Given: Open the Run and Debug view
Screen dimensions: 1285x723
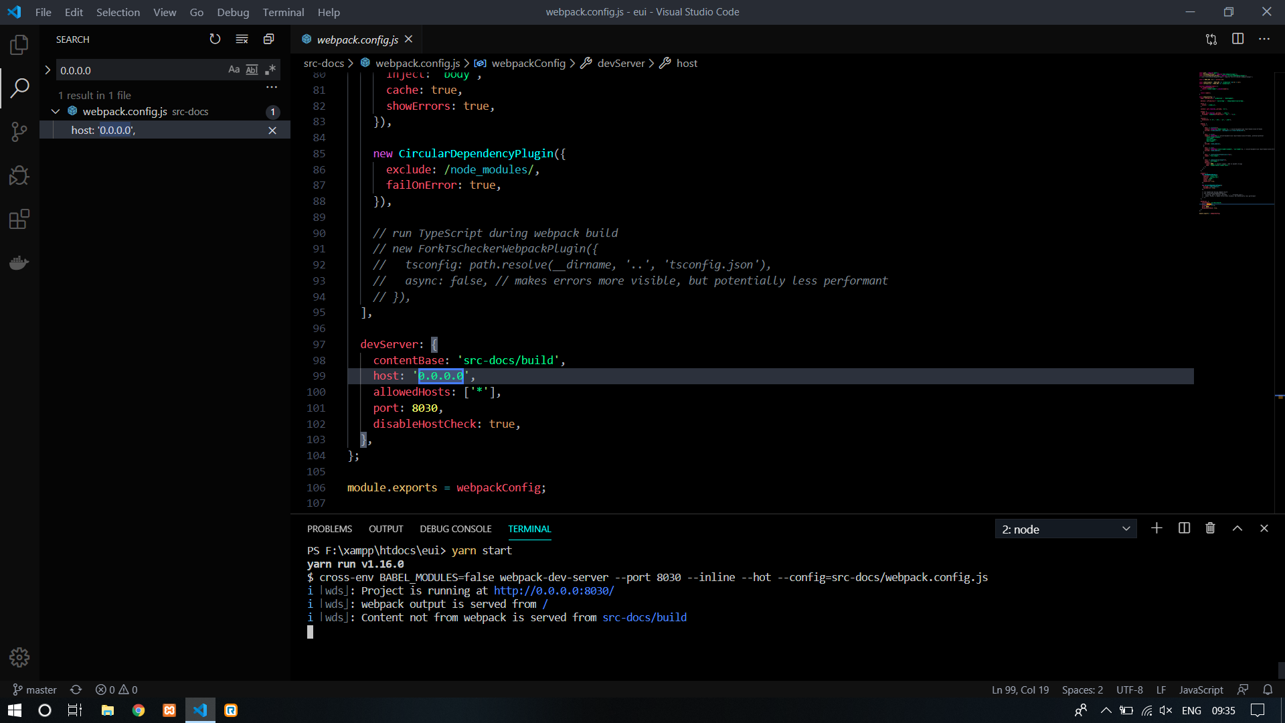Looking at the screenshot, I should tap(19, 175).
